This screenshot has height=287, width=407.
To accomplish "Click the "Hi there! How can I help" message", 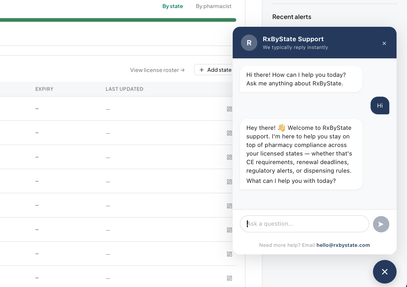I will coord(301,79).
